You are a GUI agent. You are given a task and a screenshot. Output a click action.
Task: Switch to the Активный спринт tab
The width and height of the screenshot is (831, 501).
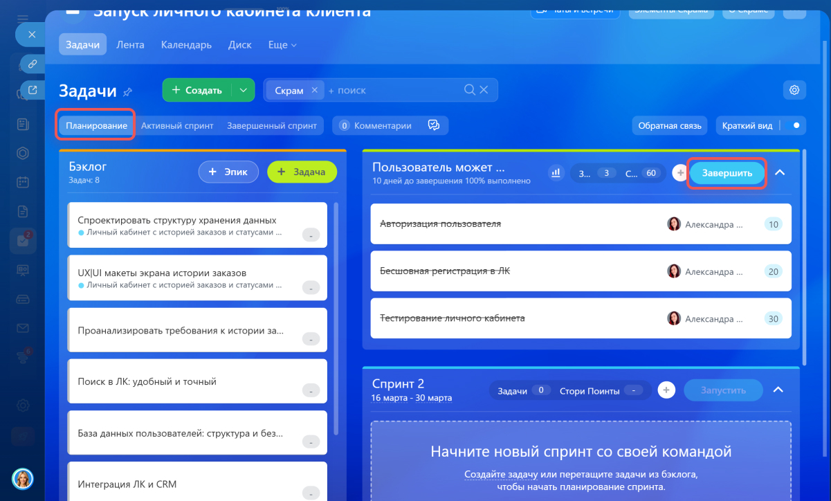tap(177, 126)
